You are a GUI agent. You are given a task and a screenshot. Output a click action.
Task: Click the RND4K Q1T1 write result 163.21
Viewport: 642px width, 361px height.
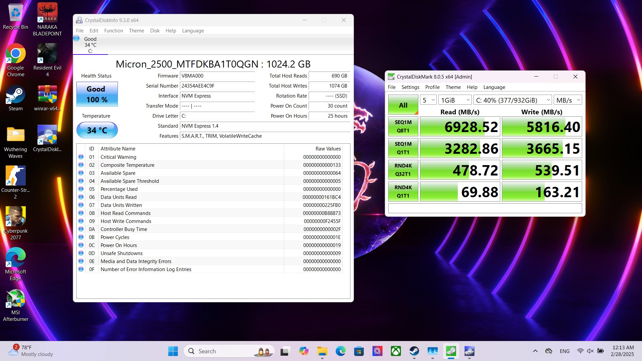pyautogui.click(x=542, y=192)
